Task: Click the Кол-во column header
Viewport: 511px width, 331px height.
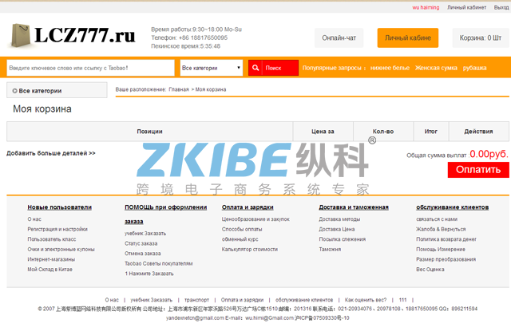Action: pos(383,132)
